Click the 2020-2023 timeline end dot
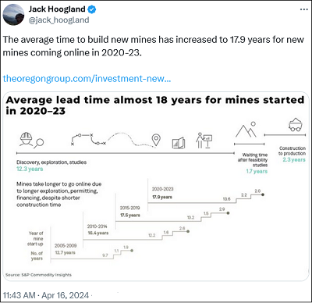 click(x=263, y=194)
